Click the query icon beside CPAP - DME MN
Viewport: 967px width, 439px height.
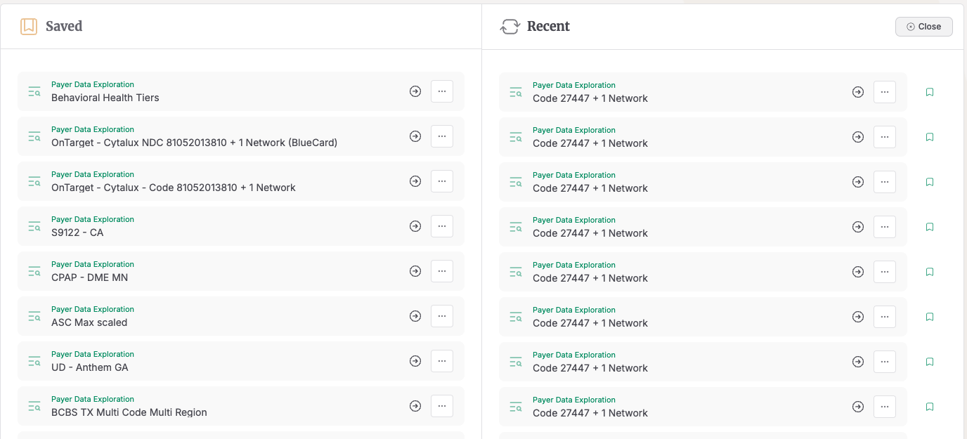pos(34,271)
